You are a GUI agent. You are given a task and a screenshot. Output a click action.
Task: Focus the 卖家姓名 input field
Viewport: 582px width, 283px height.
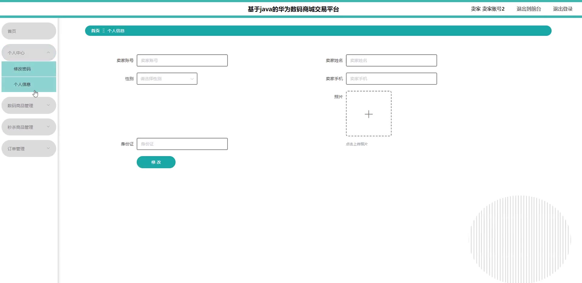tap(392, 60)
